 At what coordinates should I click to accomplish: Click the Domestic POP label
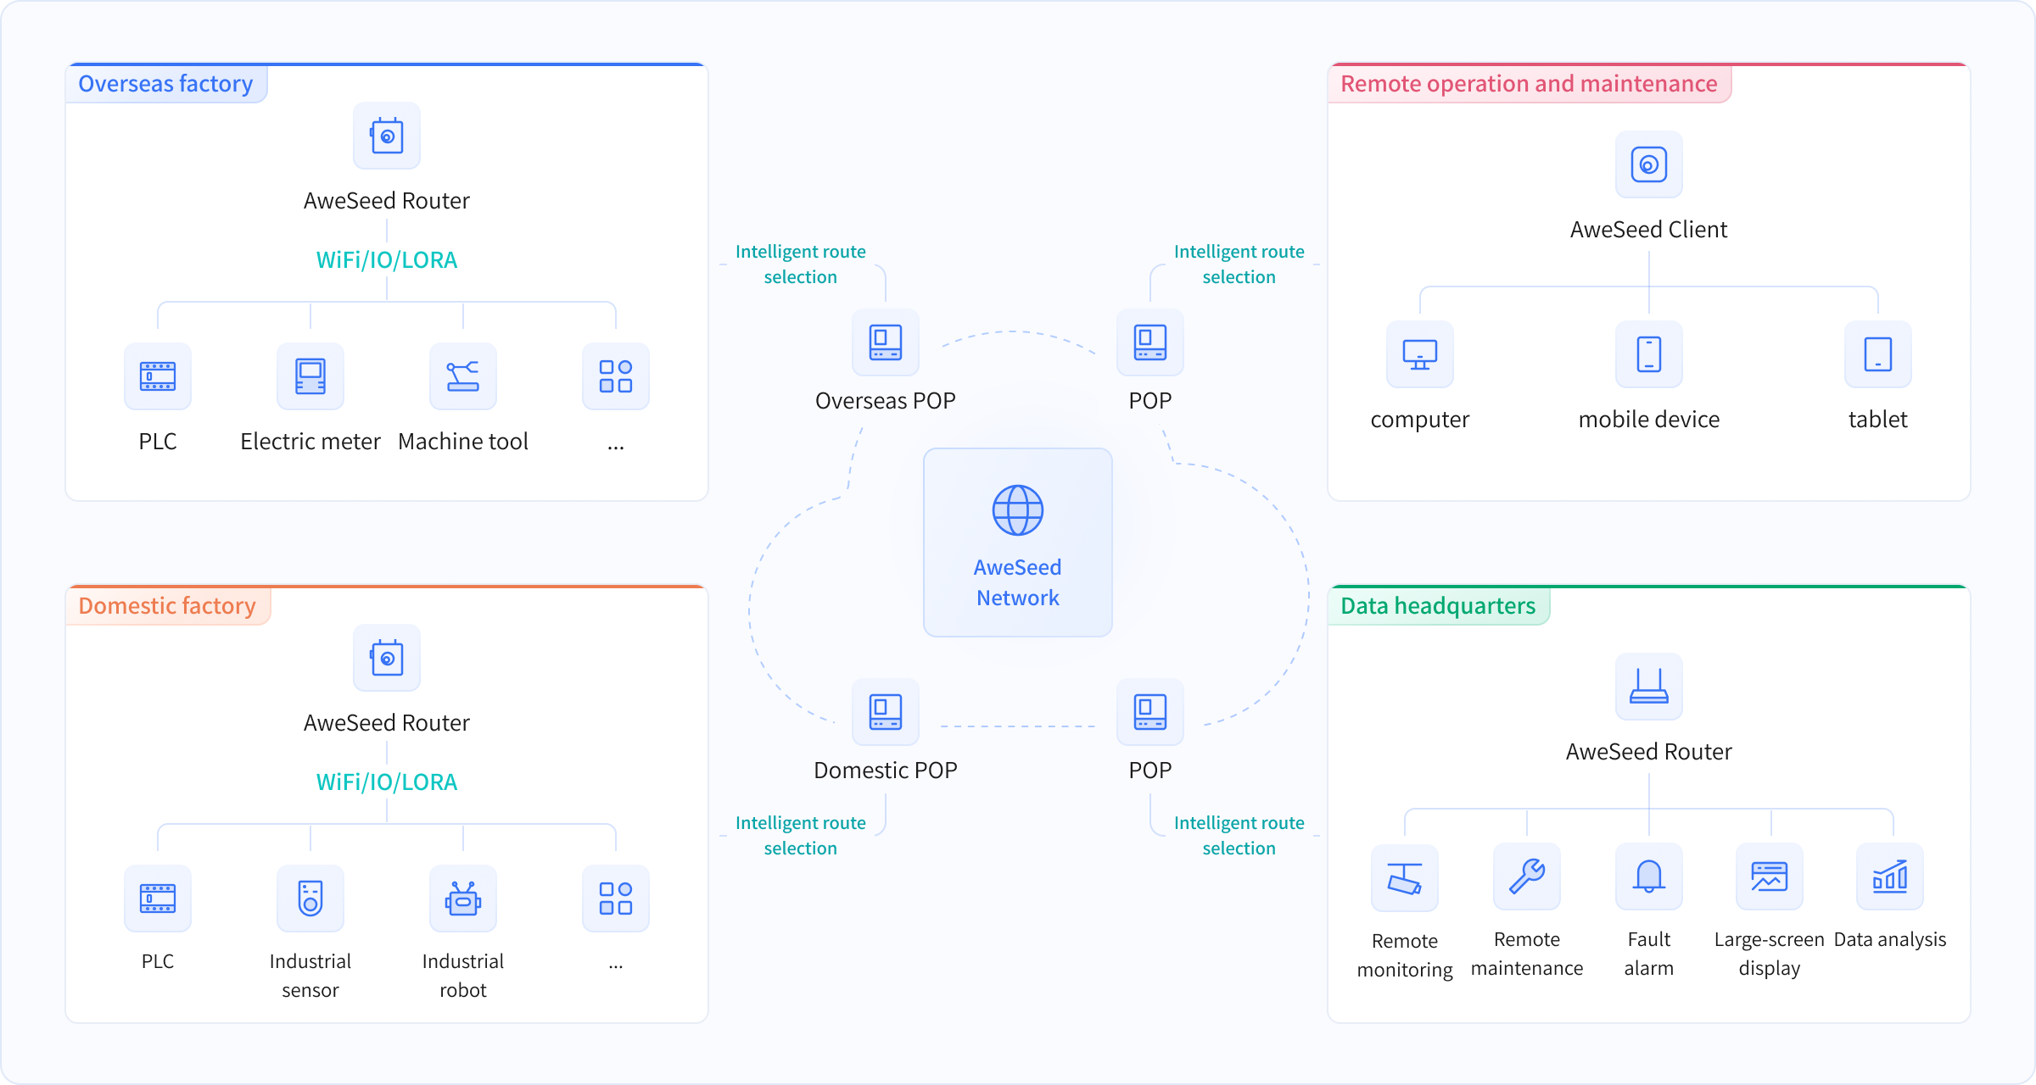[886, 771]
